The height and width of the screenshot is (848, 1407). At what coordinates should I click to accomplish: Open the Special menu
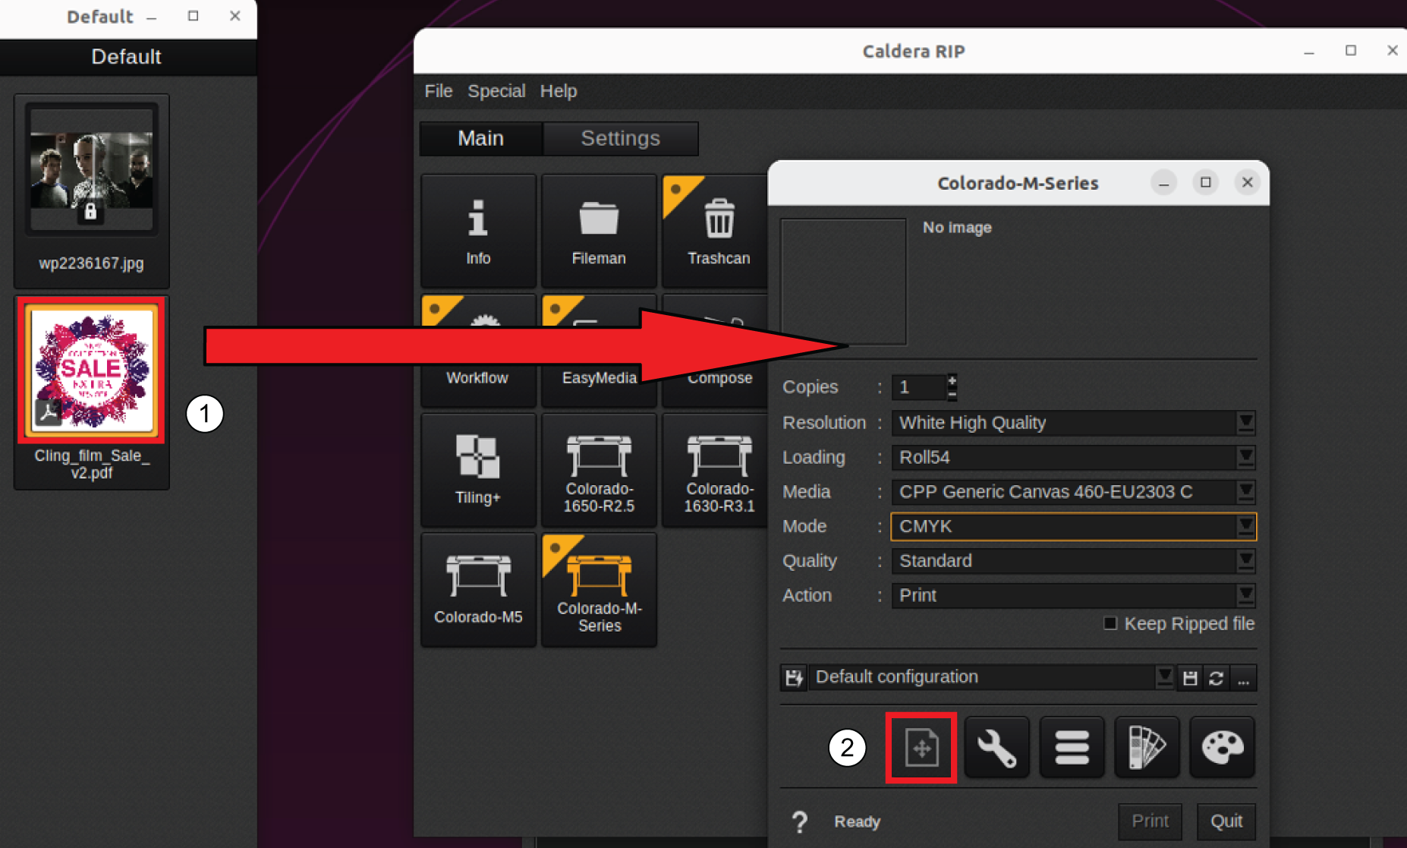pyautogui.click(x=496, y=91)
